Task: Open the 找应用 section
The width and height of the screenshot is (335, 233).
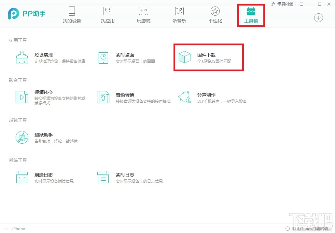Action: (x=107, y=15)
